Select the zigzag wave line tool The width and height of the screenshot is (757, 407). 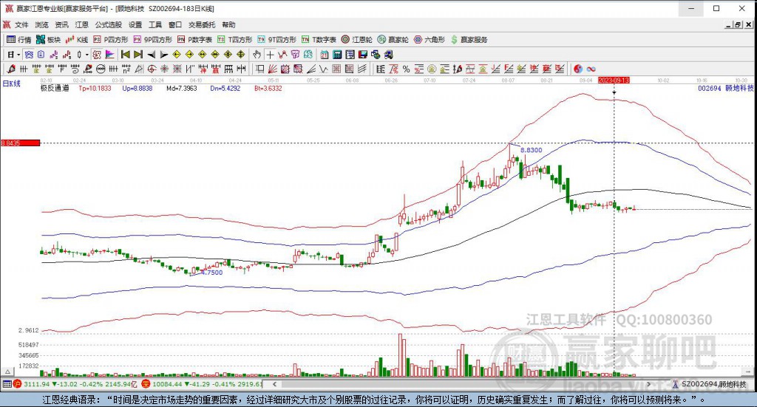[x=282, y=55]
